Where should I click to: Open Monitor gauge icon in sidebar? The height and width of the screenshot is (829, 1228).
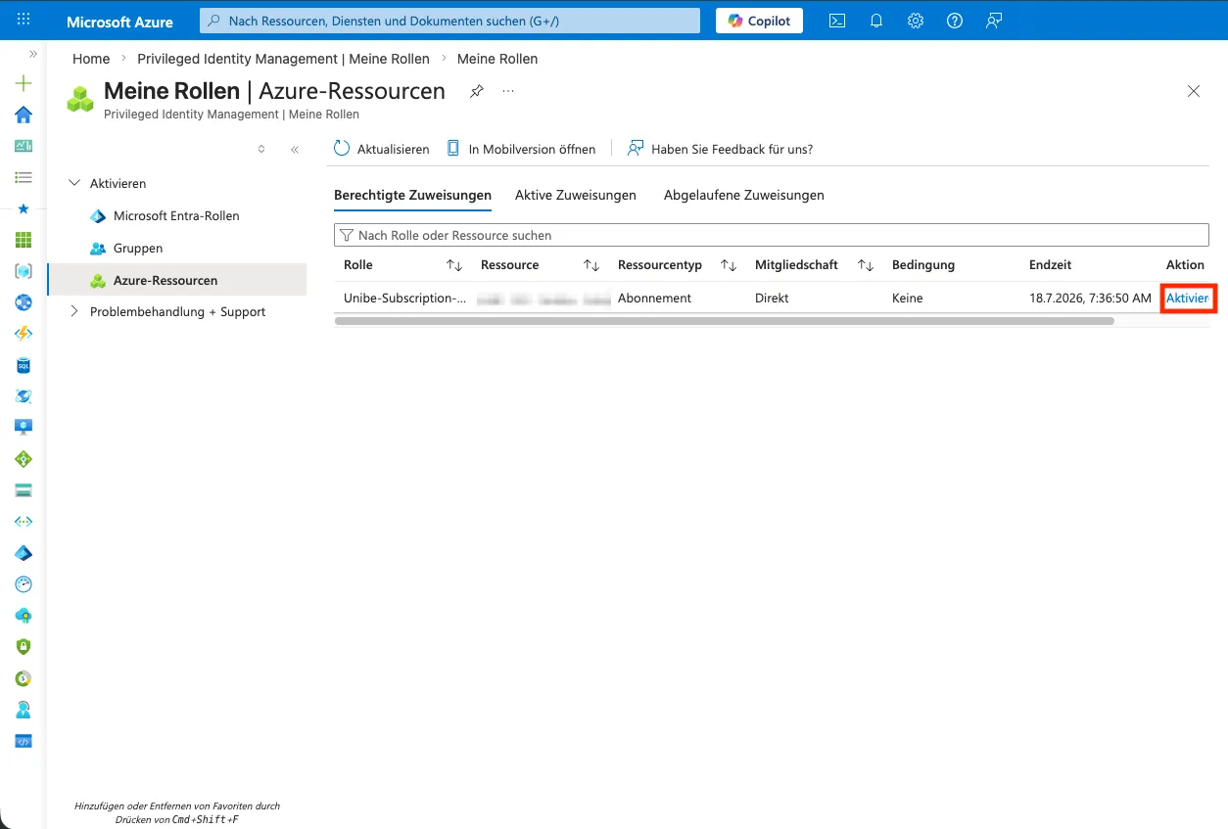pos(24,584)
